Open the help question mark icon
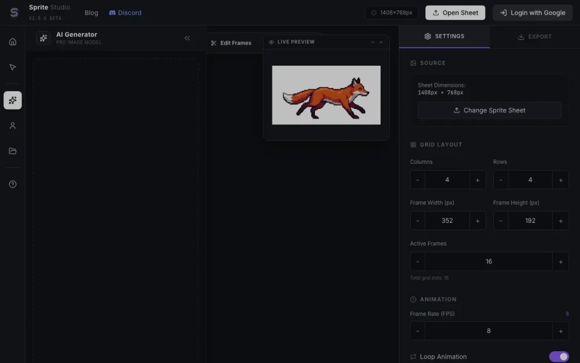The width and height of the screenshot is (580, 363). tap(12, 184)
